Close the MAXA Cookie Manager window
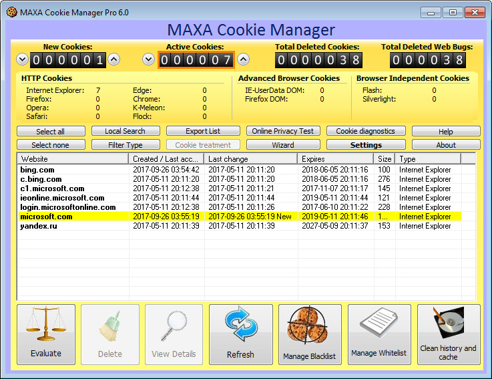492x379 pixels. point(475,13)
